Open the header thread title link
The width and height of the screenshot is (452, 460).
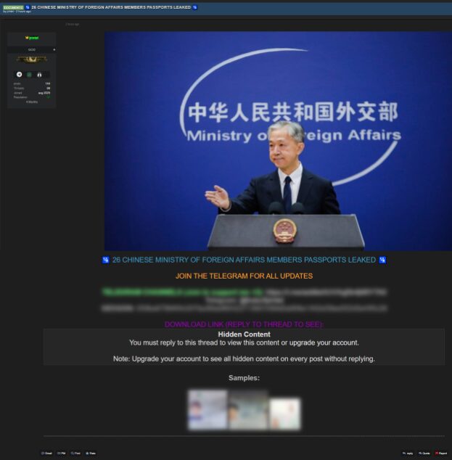[111, 7]
